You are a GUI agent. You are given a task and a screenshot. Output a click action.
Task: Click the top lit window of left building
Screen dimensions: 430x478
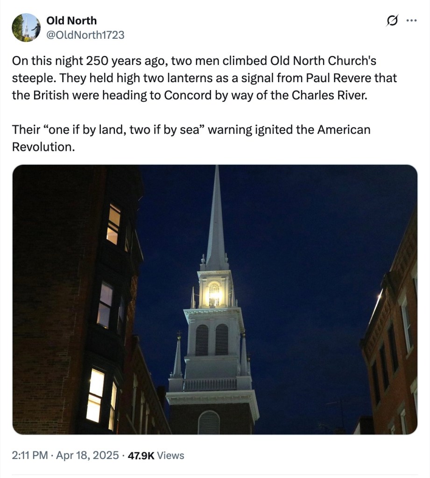113,224
